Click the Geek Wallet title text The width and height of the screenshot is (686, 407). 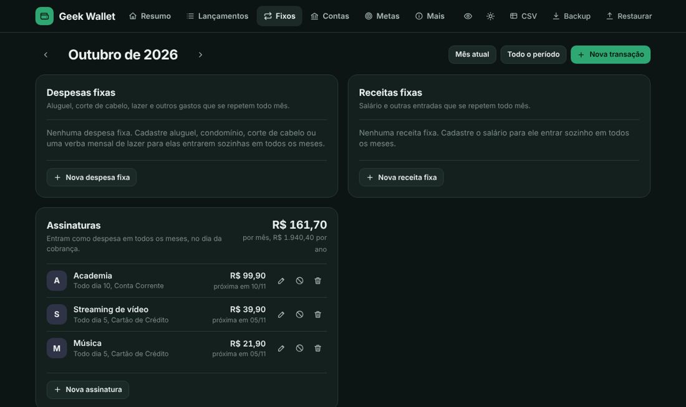tap(87, 16)
